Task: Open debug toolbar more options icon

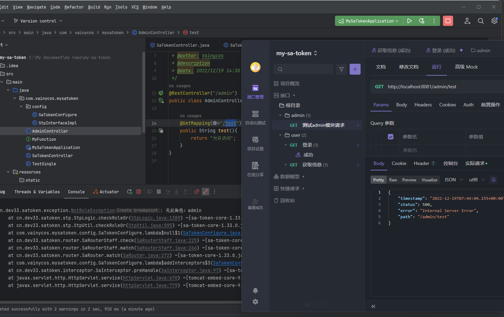Action: coord(214,192)
